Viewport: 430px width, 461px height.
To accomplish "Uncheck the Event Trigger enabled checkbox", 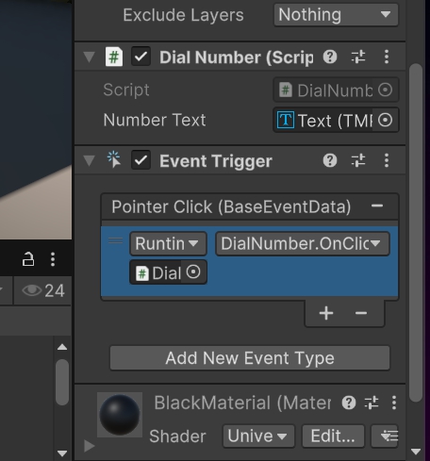I will point(141,160).
